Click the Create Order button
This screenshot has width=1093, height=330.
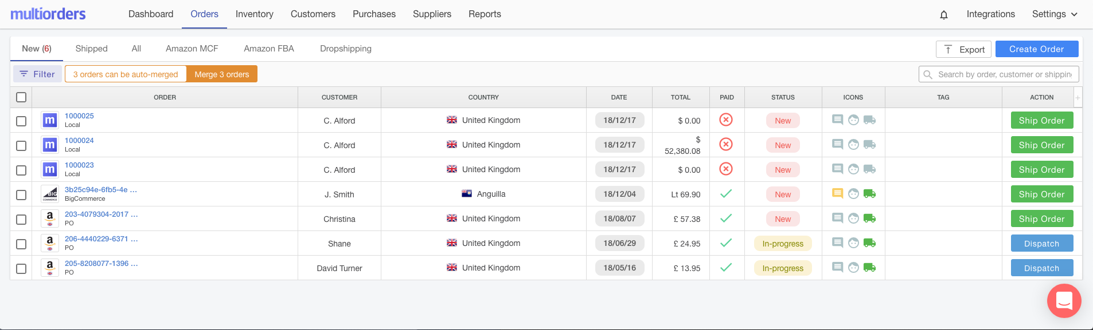pos(1036,49)
